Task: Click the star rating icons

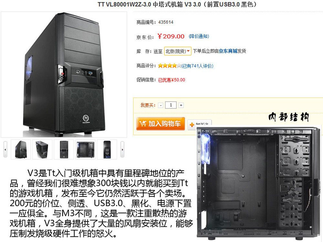Action: coord(170,66)
